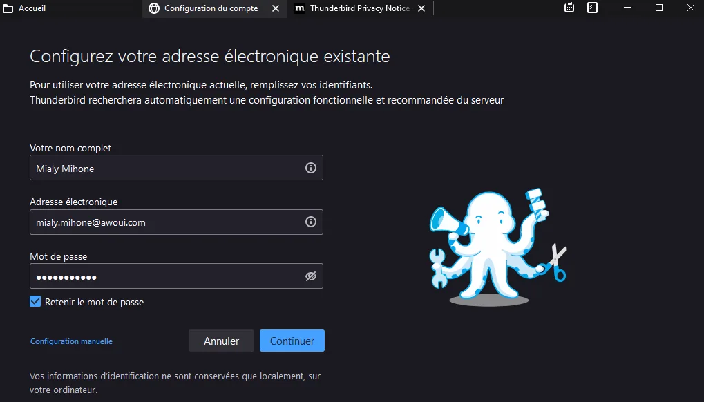Focus the Votre nom complet field
This screenshot has height=402, width=704.
tap(176, 168)
